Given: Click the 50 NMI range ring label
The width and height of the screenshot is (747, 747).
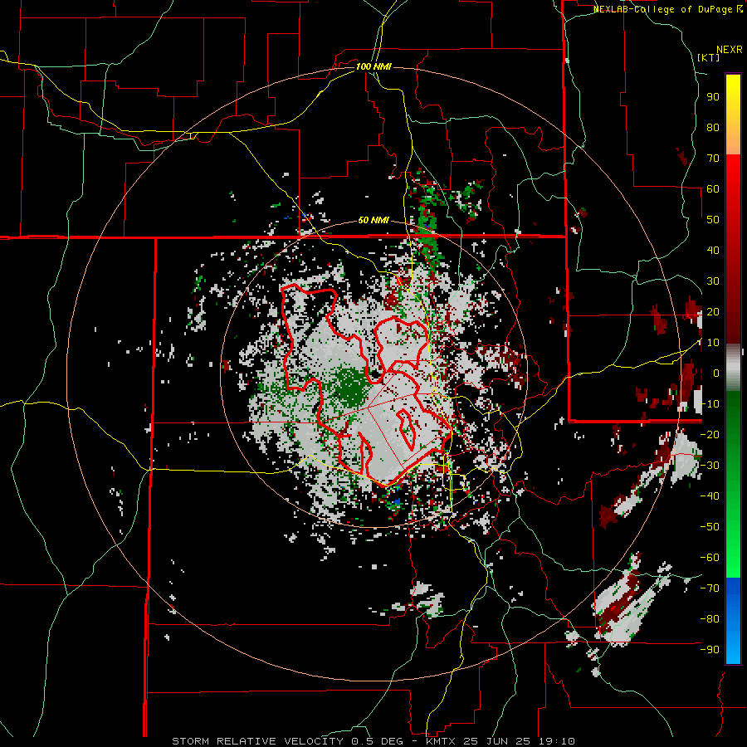Looking at the screenshot, I should 373,220.
